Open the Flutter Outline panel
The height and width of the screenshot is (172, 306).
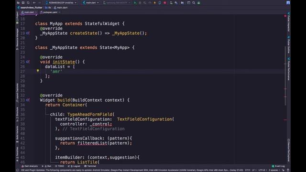289,44
